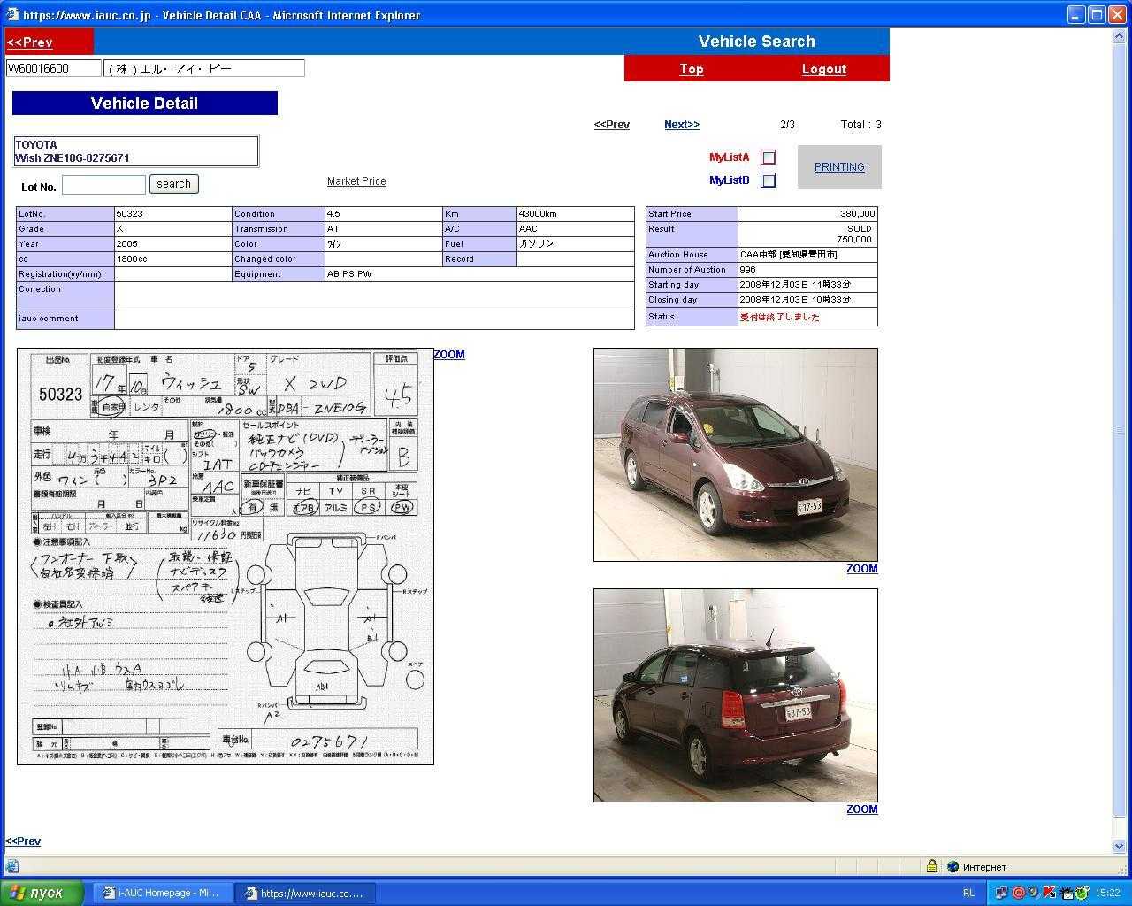1132x906 pixels.
Task: Close the Internet Explorer window
Action: click(x=1118, y=14)
